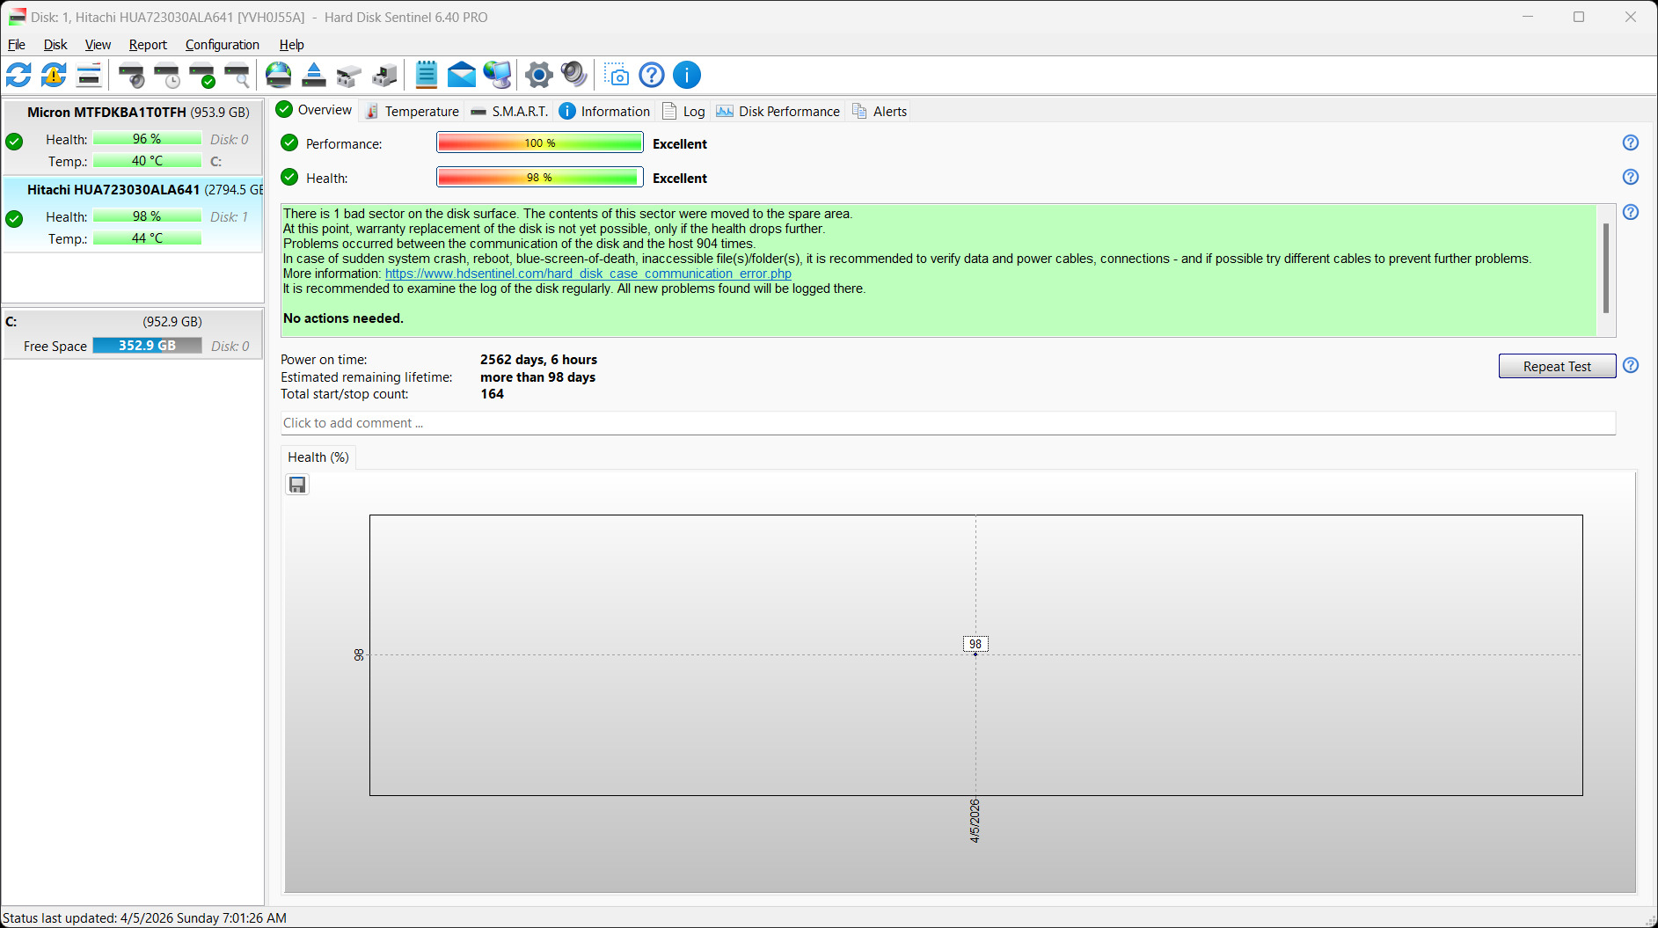Switch to the Alerts tab
The image size is (1658, 928).
tap(880, 112)
